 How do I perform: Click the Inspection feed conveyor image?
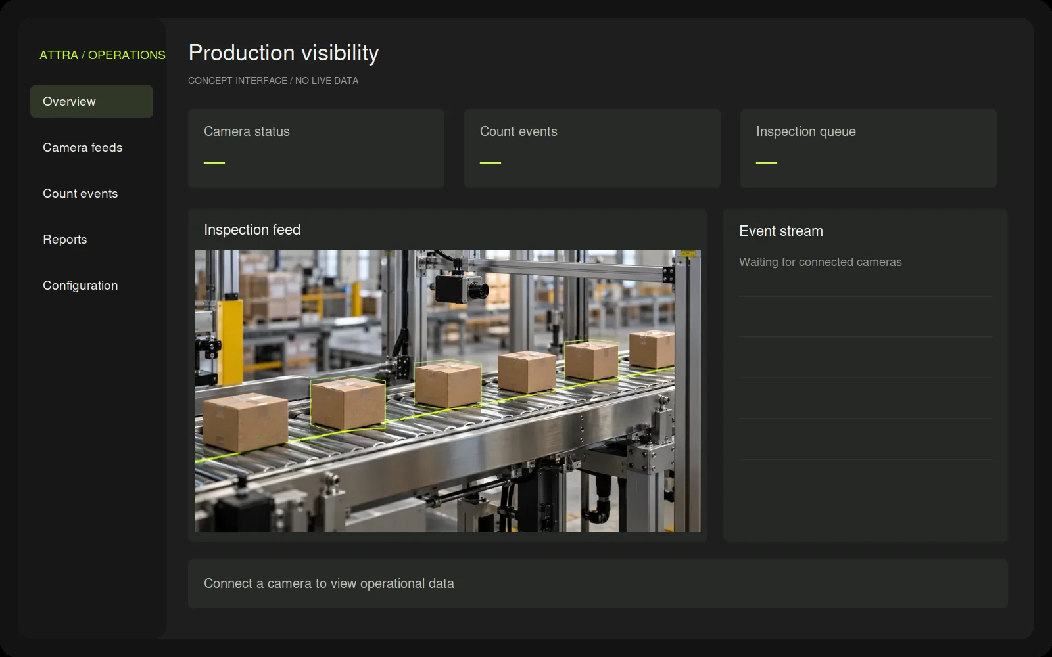coord(448,391)
